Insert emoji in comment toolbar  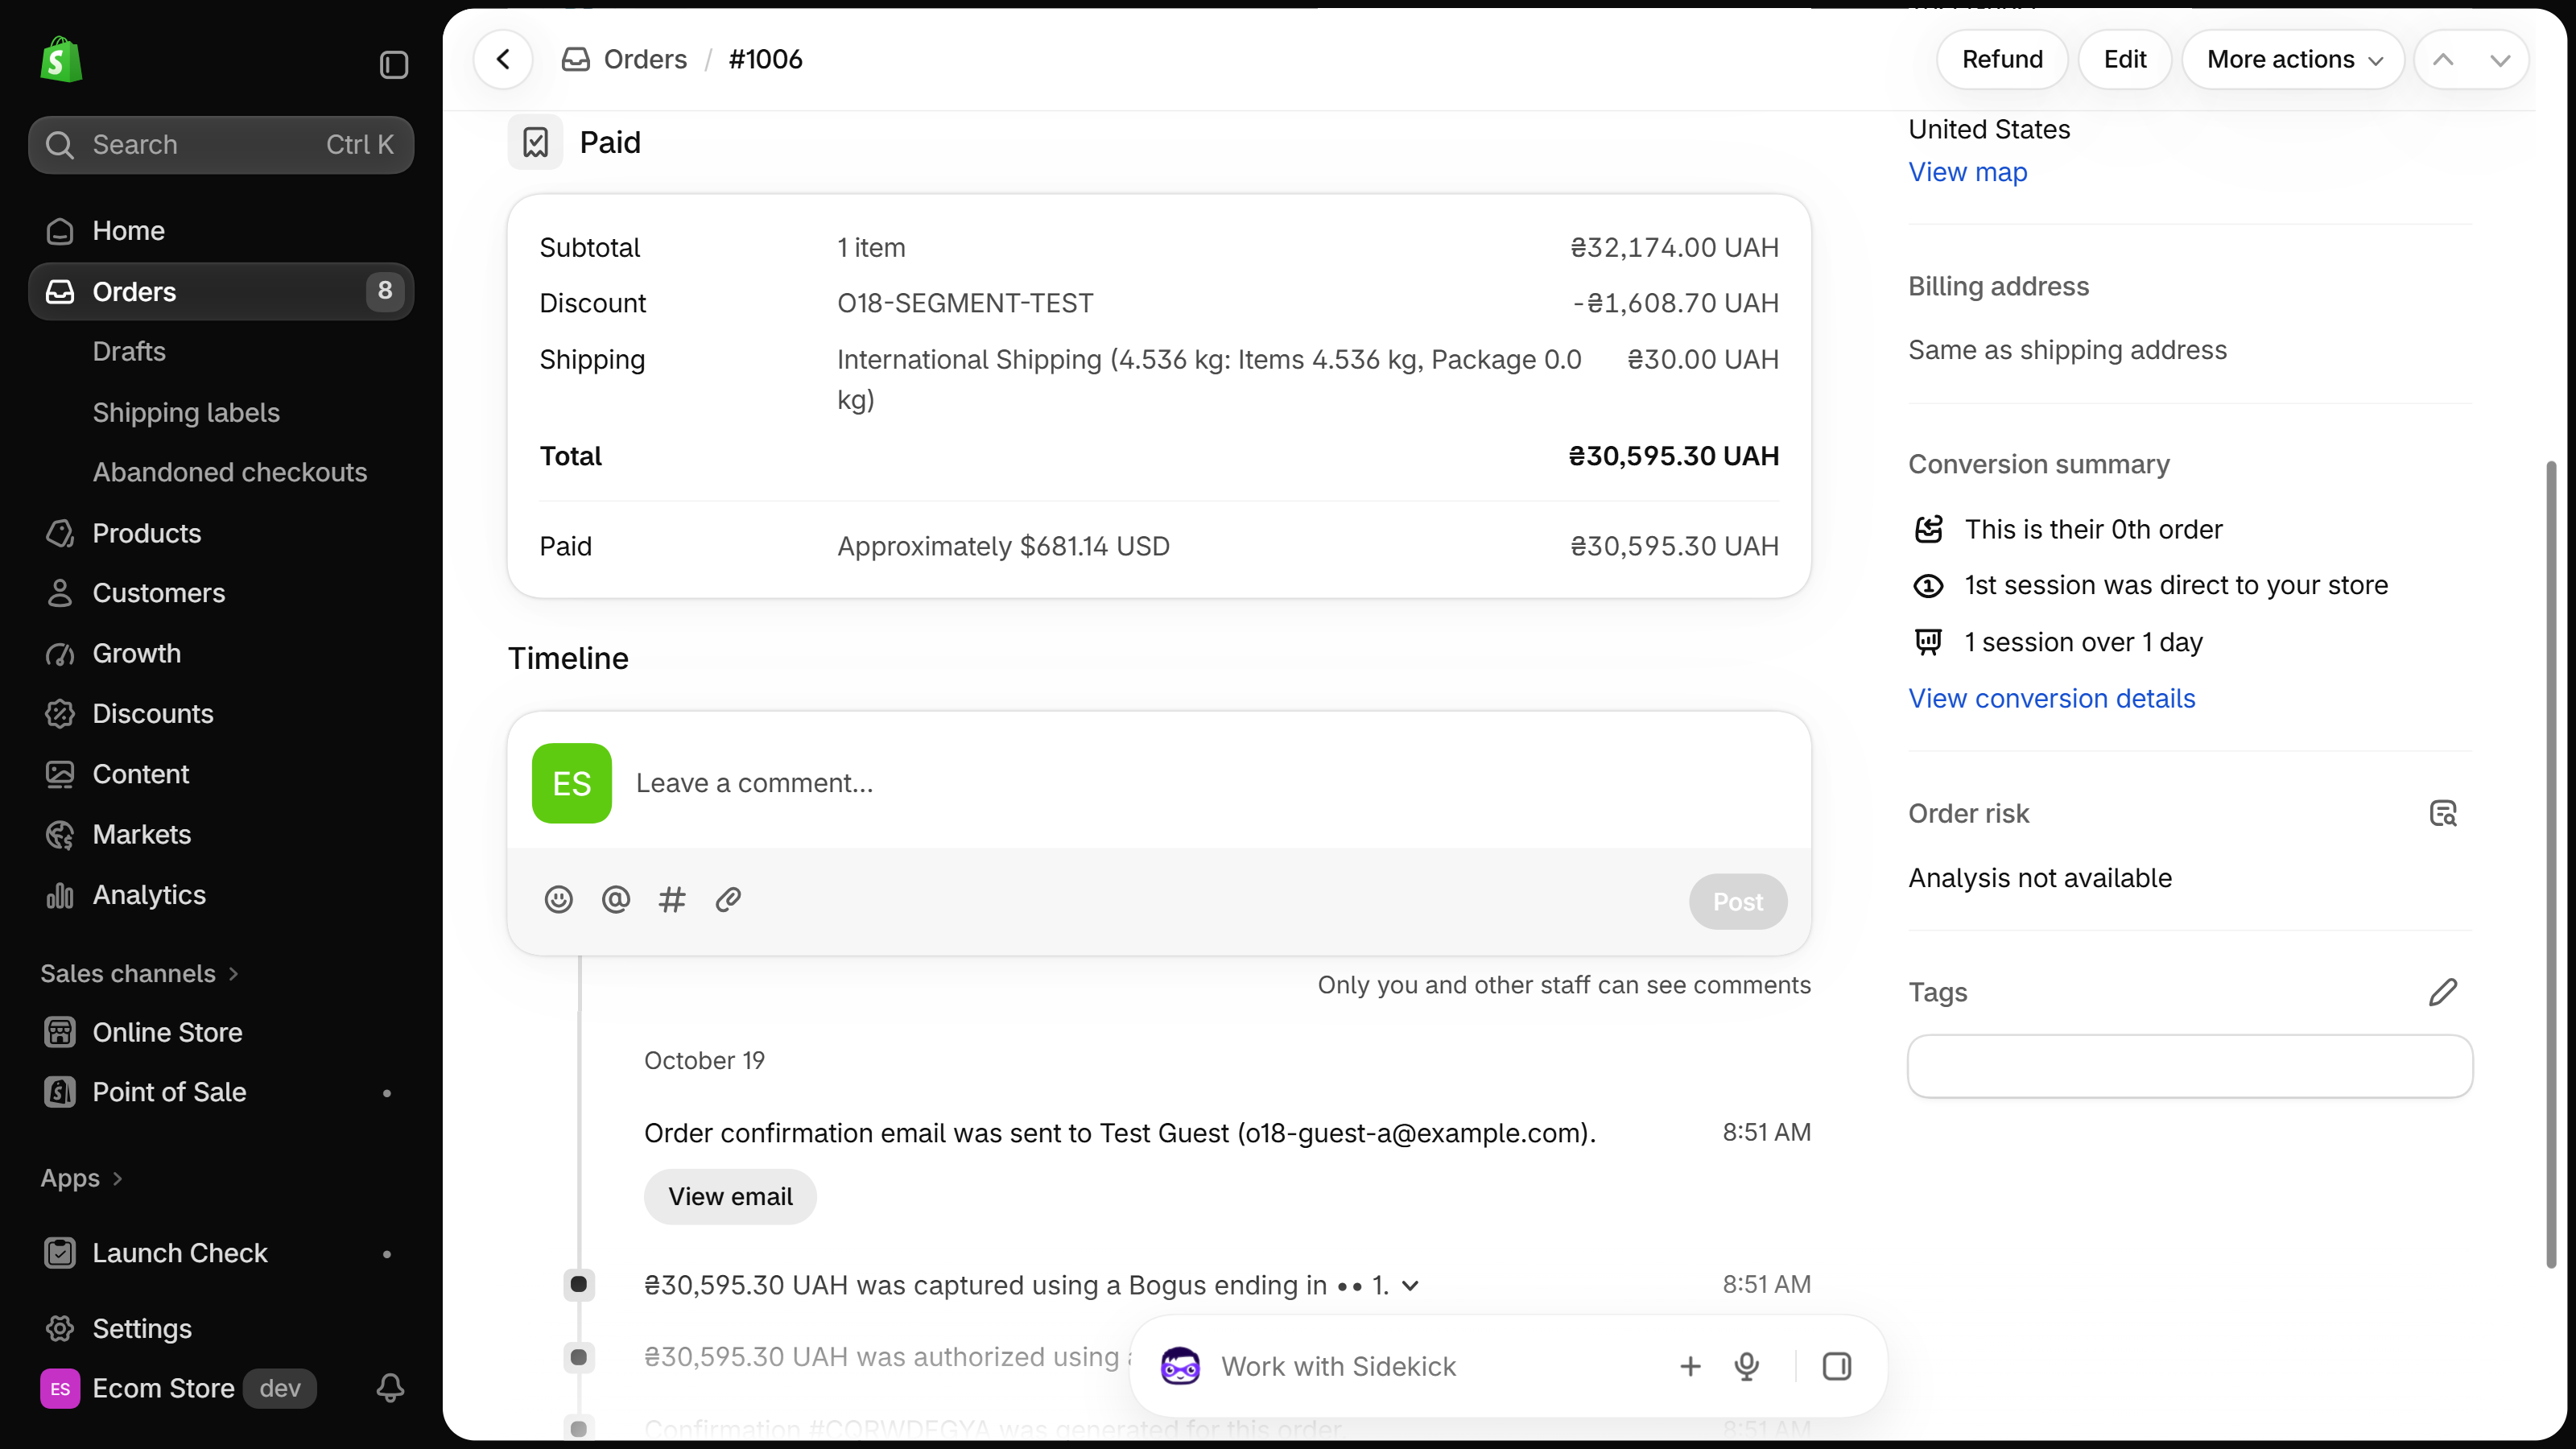click(558, 900)
